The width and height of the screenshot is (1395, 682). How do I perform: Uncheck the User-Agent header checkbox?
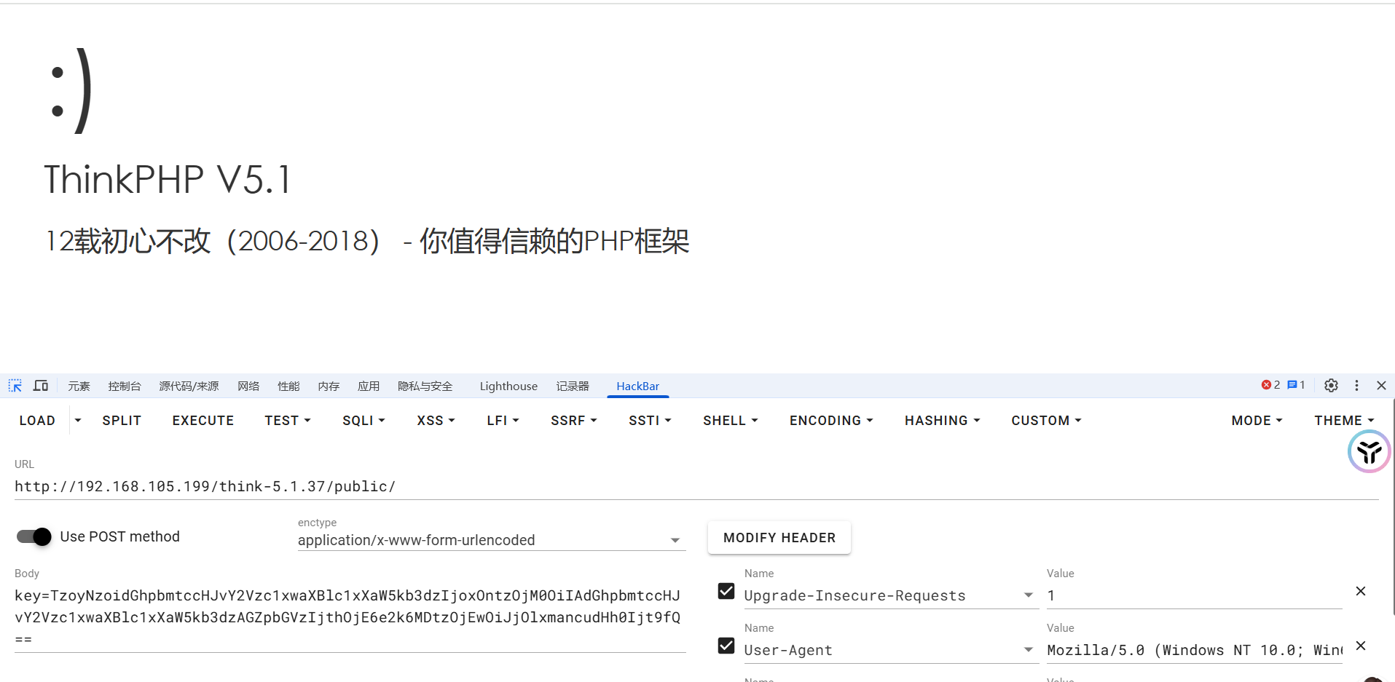[x=726, y=646]
